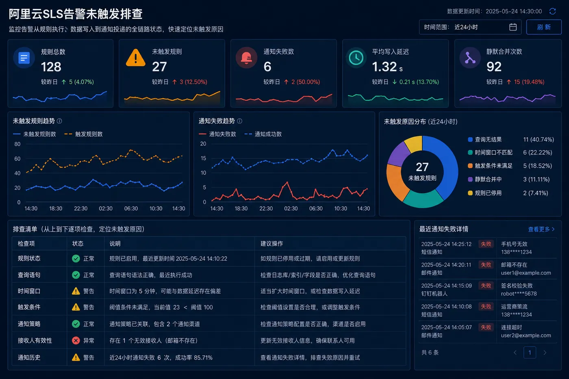
Task: Go to previous page of failure details
Action: pos(515,353)
